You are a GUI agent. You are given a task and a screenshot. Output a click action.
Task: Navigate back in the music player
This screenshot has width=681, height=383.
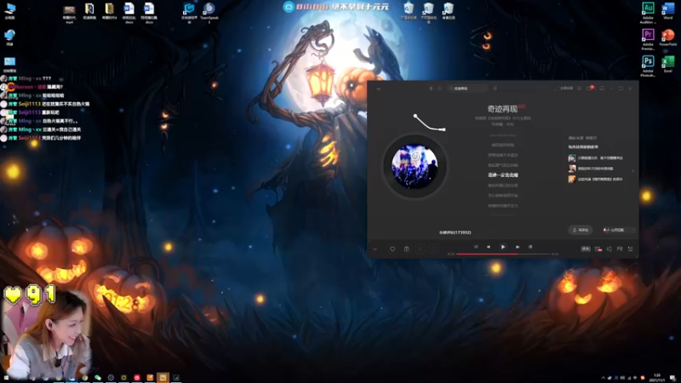(431, 89)
